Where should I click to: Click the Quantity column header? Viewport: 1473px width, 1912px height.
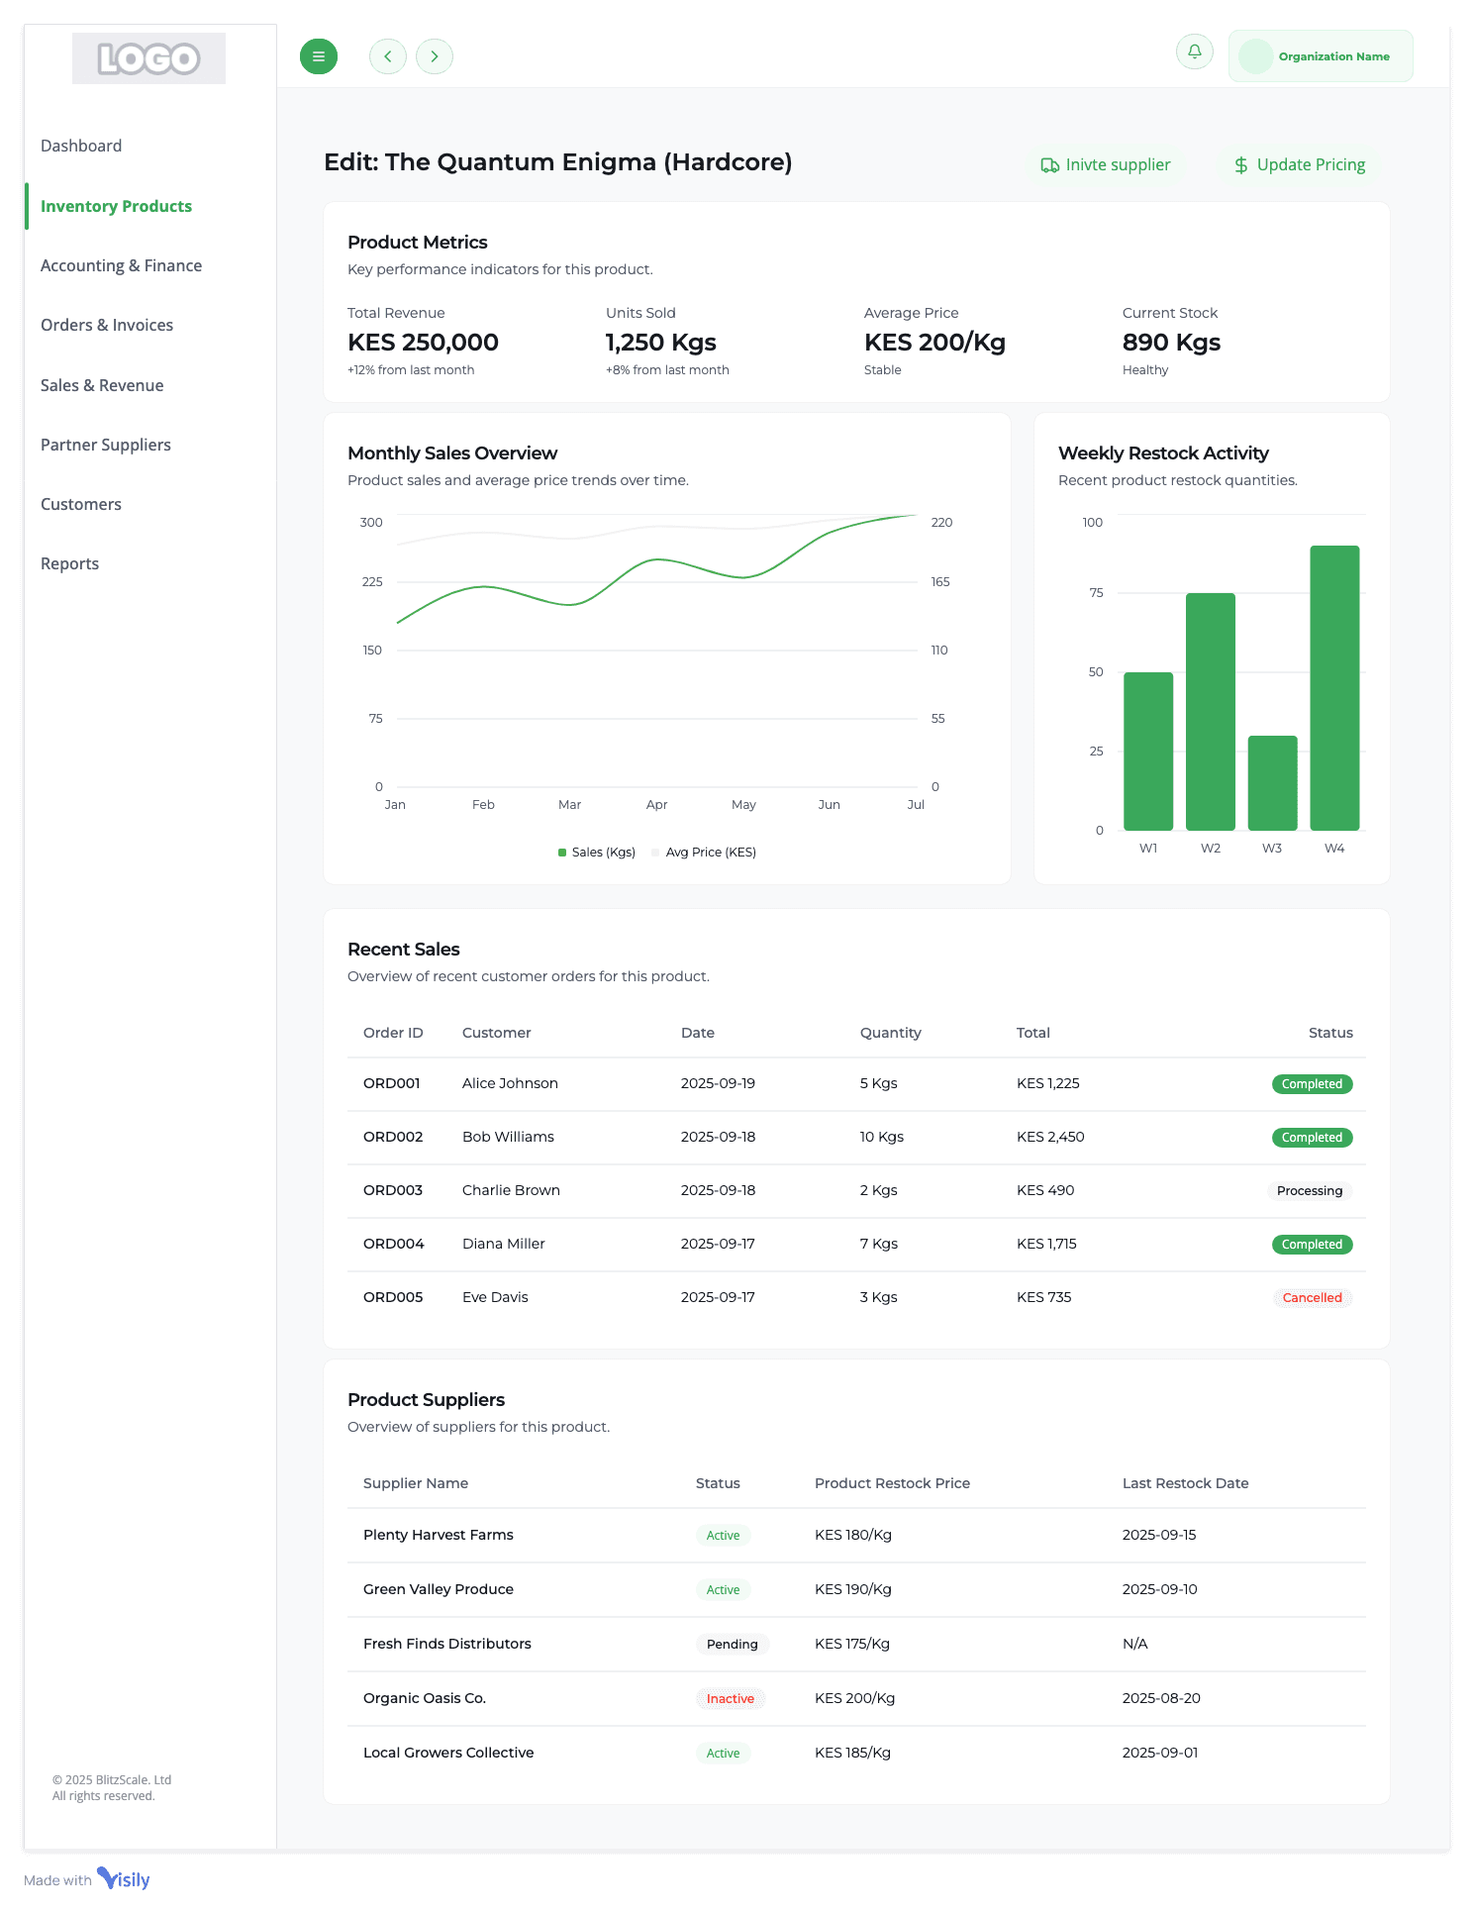(891, 1033)
